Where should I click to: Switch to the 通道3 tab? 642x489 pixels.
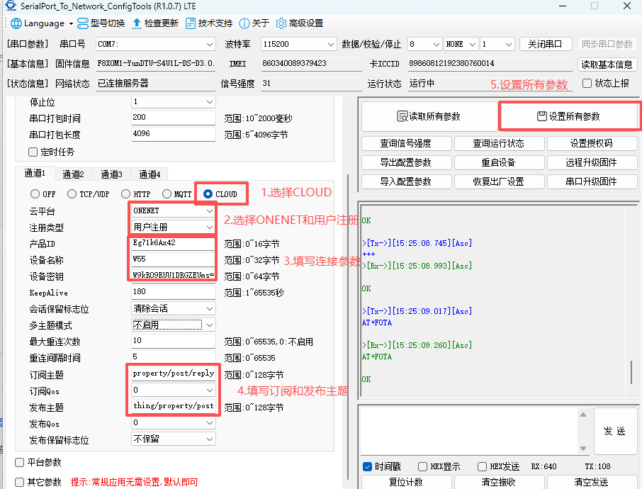pyautogui.click(x=111, y=174)
